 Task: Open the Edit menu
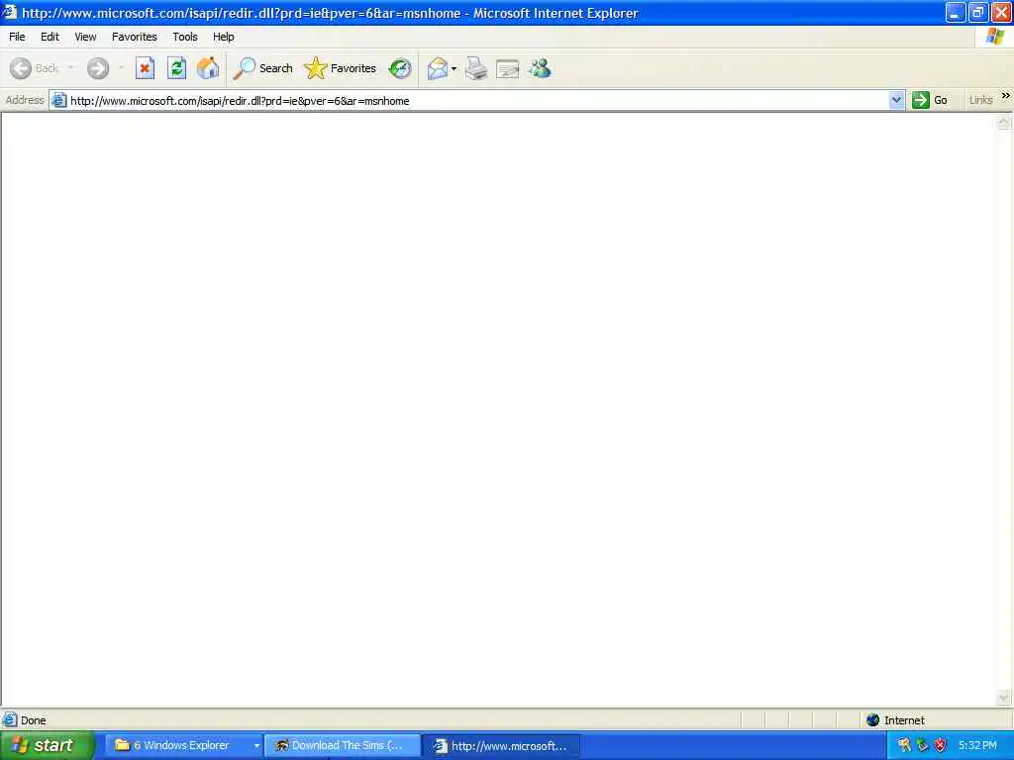tap(50, 37)
